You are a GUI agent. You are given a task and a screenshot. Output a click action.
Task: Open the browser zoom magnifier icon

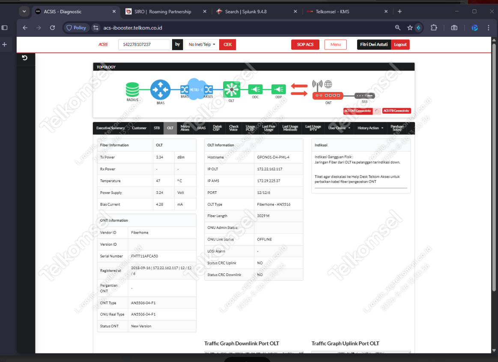point(398,28)
